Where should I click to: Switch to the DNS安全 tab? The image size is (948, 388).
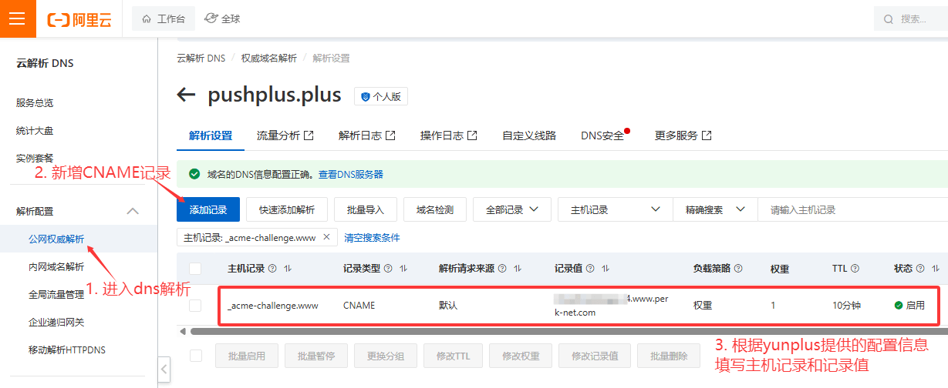(602, 135)
